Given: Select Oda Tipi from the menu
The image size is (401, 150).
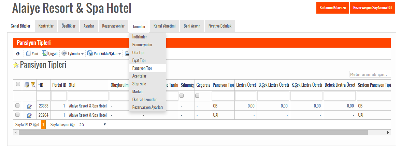Looking at the screenshot, I should tap(147, 52).
